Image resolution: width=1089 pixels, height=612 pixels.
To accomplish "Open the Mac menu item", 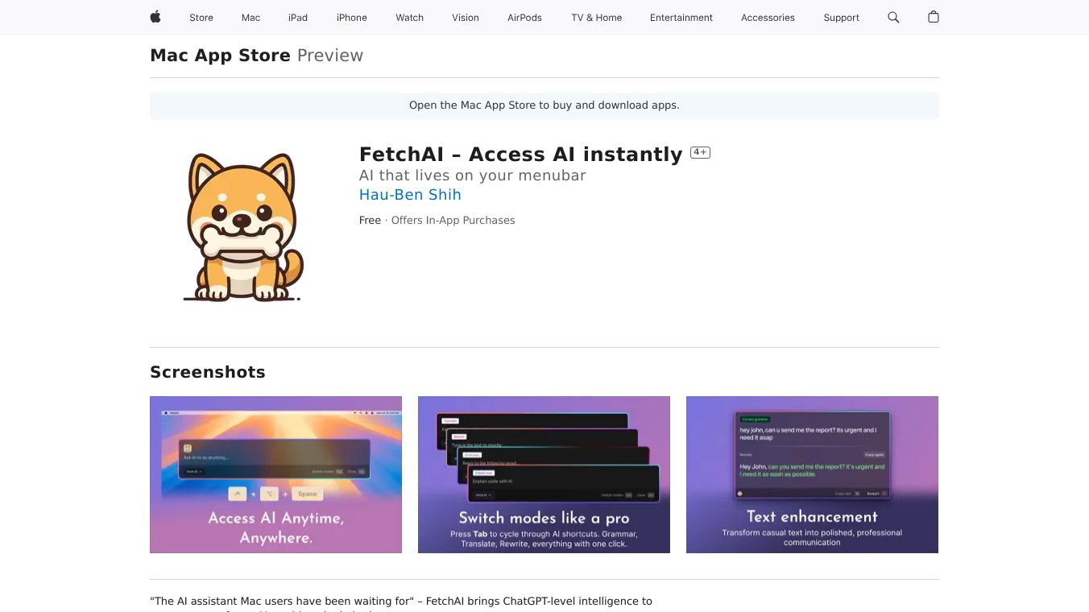I will [251, 18].
